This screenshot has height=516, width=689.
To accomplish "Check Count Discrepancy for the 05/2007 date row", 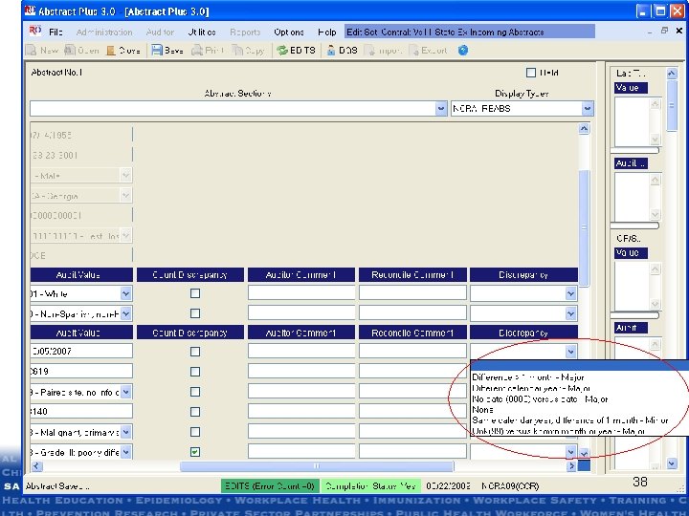I will click(195, 352).
